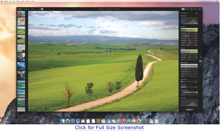Open the Edit menu in the menu bar

click(x=14, y=1)
